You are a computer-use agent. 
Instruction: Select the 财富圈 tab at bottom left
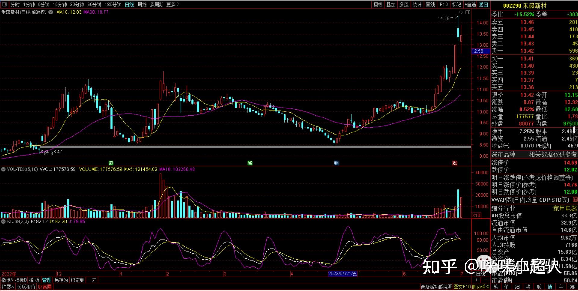45,287
